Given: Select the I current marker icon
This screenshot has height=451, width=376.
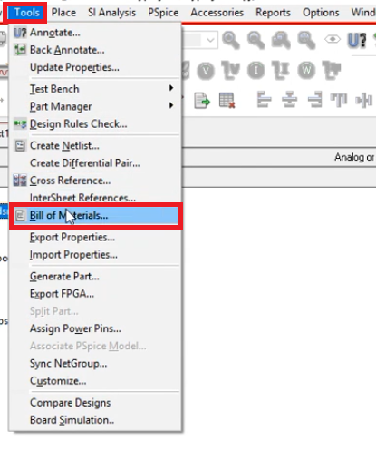Looking at the screenshot, I should 256,71.
